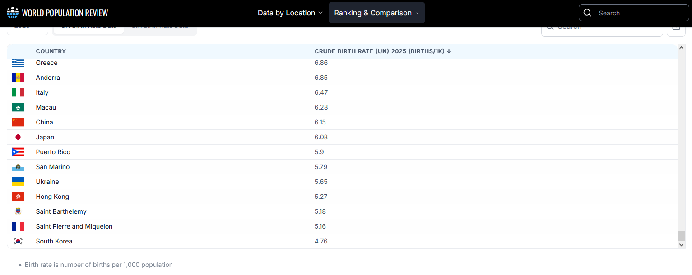Click the Saint Barthelemy flag icon

point(18,211)
